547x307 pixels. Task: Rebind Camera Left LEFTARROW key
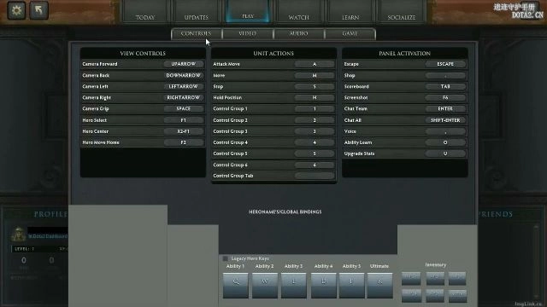[184, 86]
